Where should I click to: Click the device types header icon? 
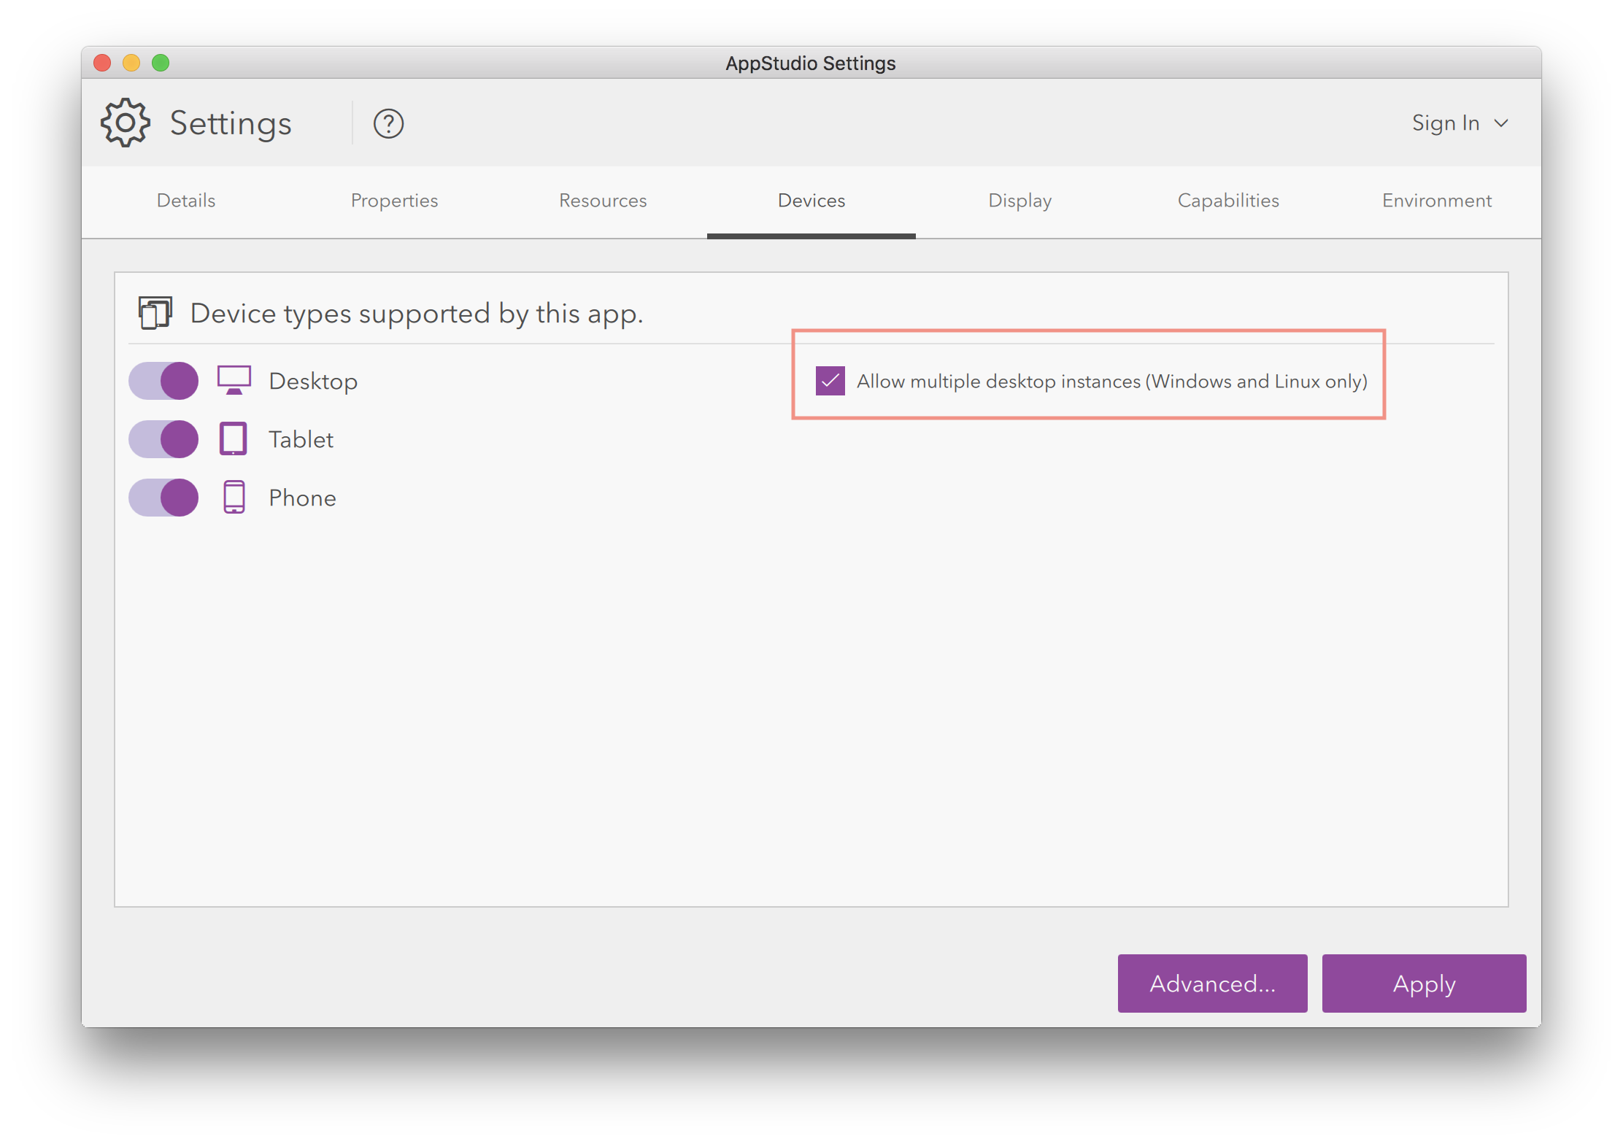point(155,313)
